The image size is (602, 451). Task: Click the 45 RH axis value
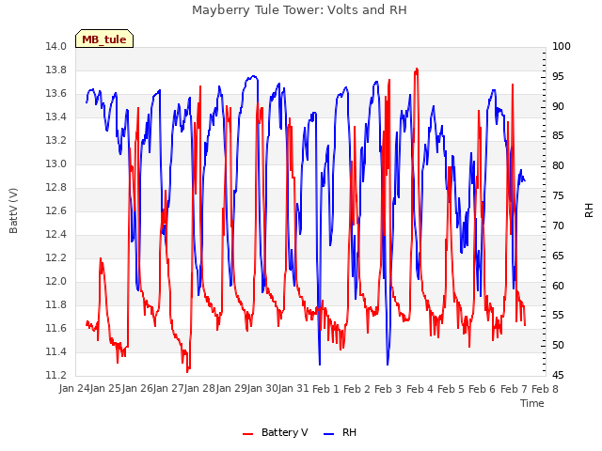(558, 376)
